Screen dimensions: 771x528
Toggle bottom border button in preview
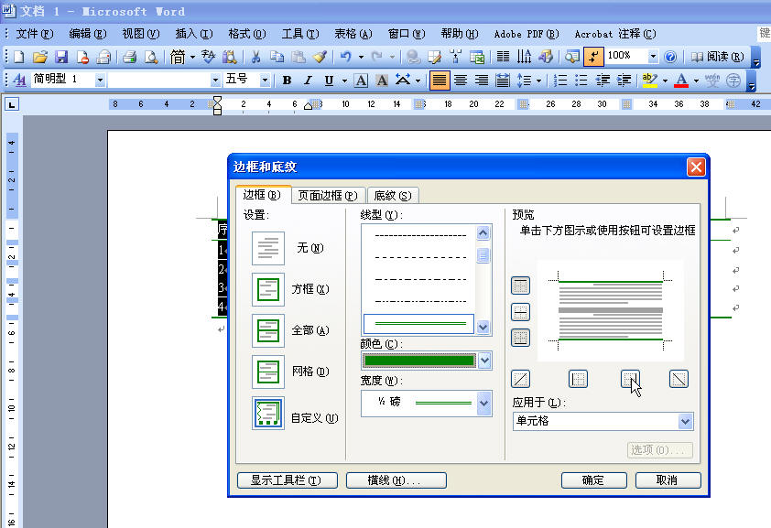click(521, 338)
